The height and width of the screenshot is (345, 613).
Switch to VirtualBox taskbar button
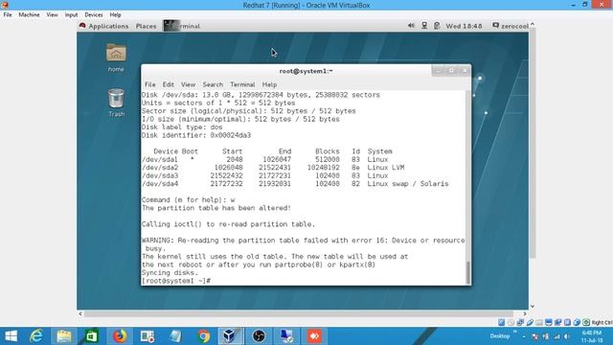(x=231, y=336)
